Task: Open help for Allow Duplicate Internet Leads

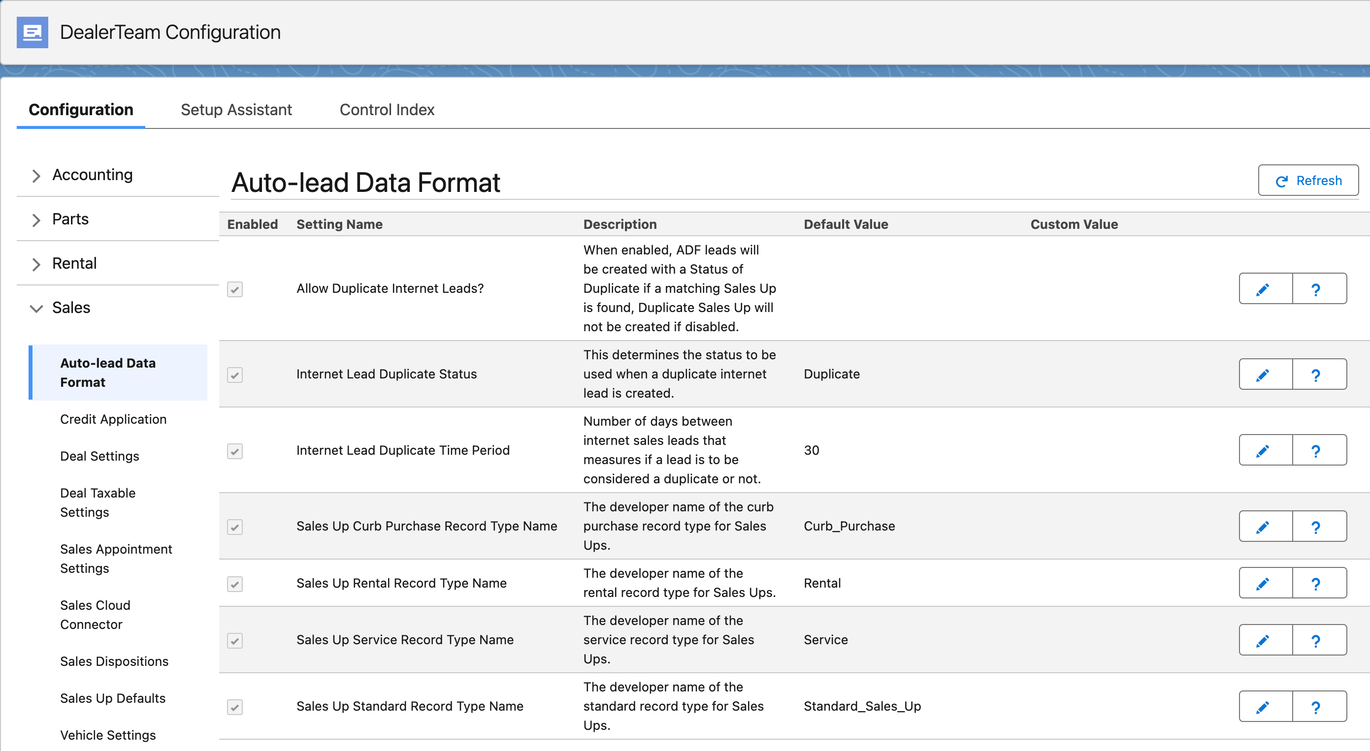Action: tap(1319, 288)
